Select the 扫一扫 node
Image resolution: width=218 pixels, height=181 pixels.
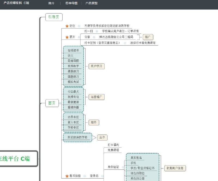89,31
